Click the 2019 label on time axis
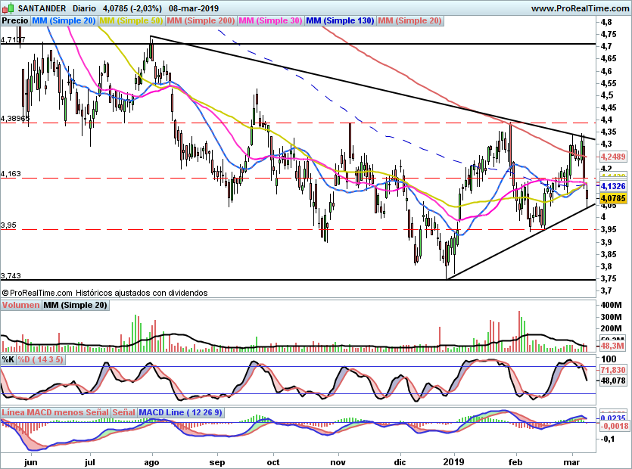This screenshot has height=469, width=632. (x=454, y=462)
